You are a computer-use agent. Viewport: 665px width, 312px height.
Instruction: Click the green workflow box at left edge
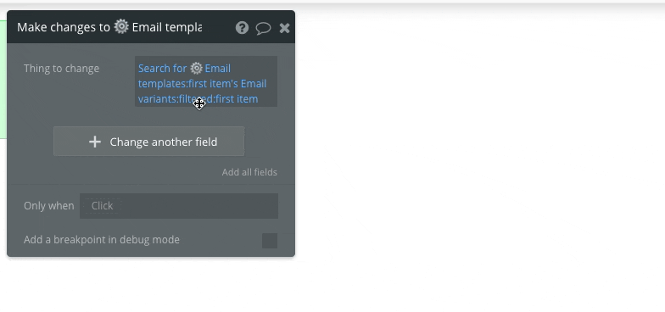click(x=3, y=80)
